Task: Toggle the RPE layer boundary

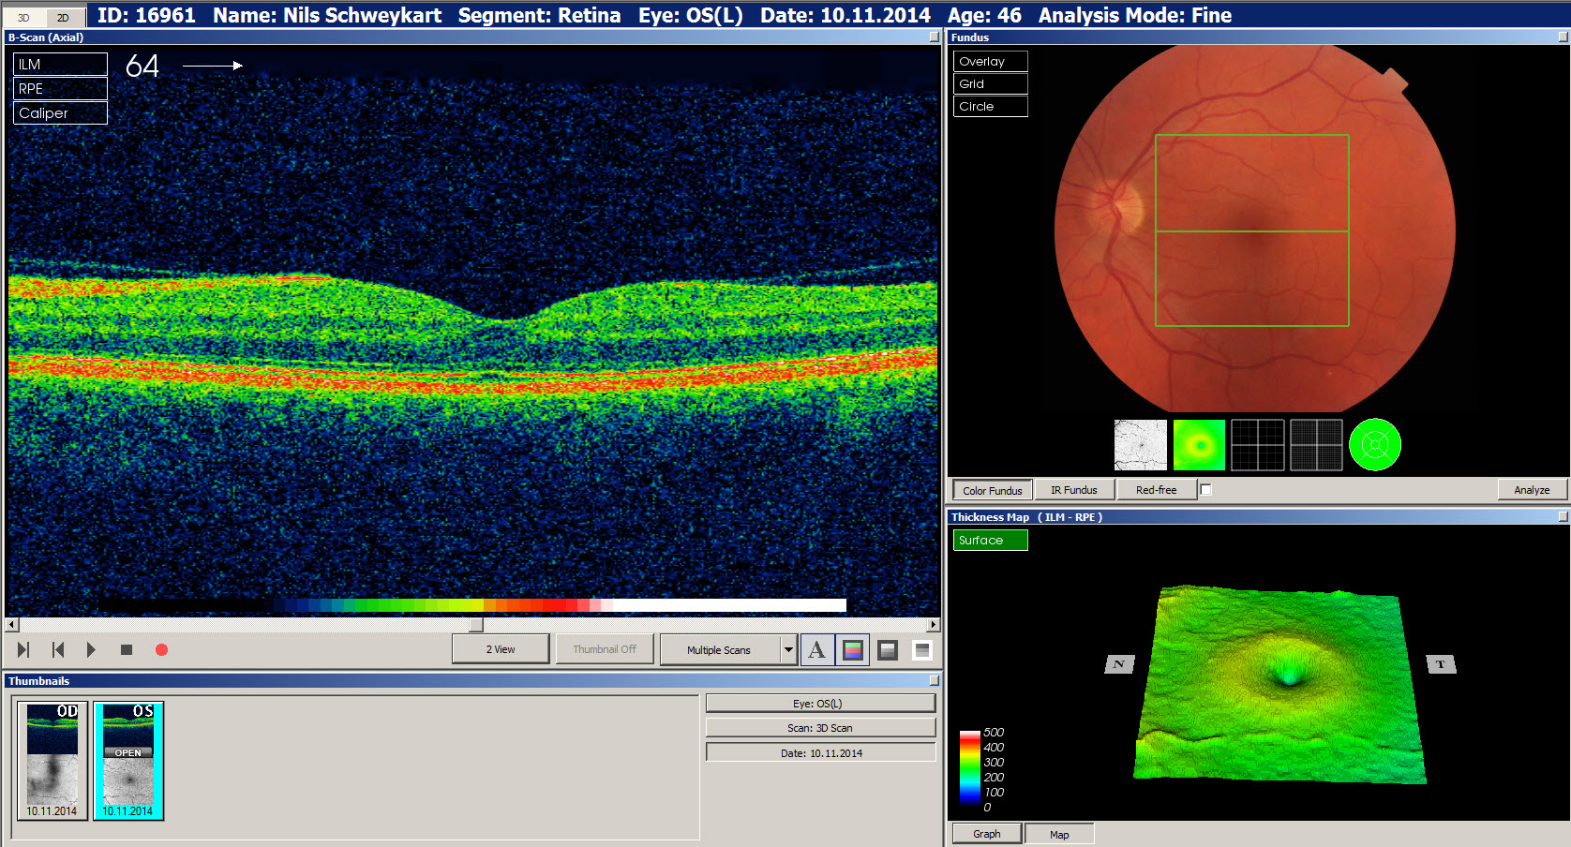Action: tap(60, 89)
